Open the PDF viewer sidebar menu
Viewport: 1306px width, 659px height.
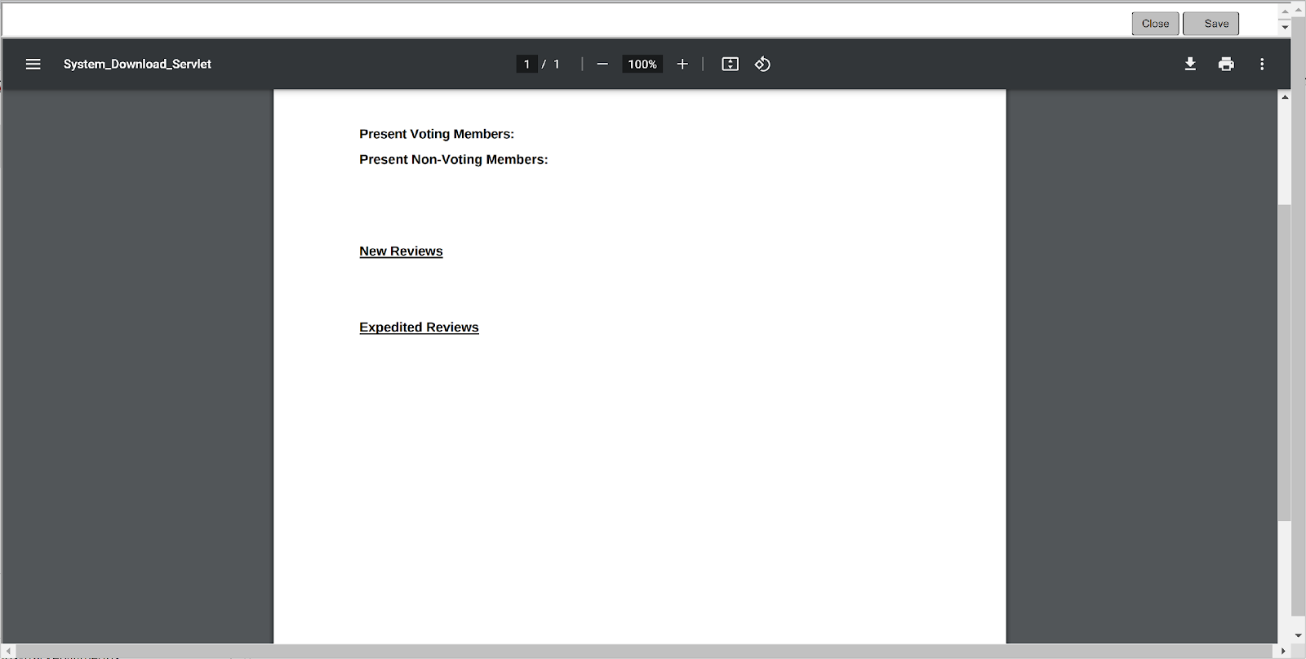(33, 64)
